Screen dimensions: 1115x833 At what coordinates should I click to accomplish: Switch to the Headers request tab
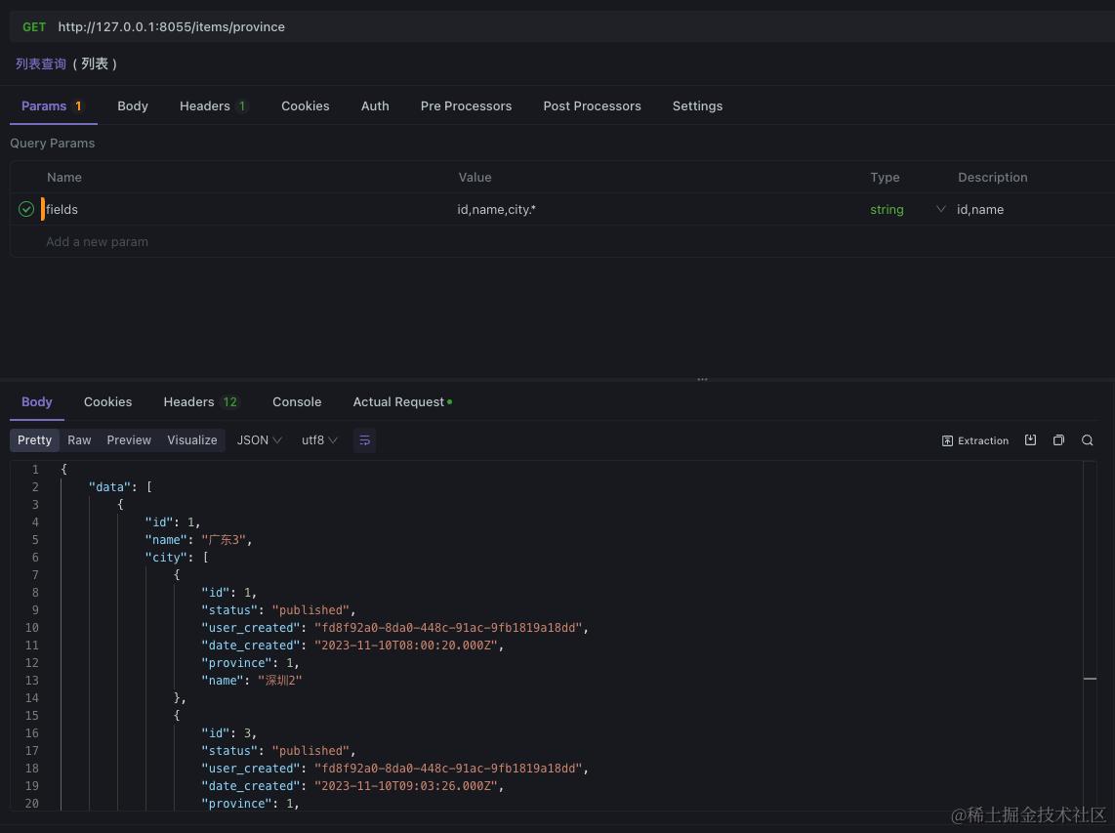[x=205, y=105]
